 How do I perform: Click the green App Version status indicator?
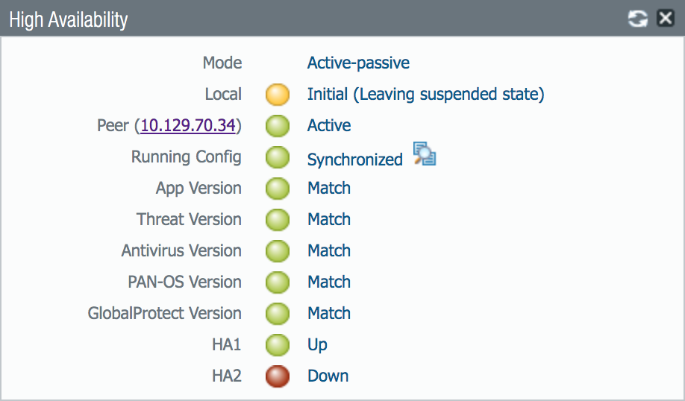[278, 189]
